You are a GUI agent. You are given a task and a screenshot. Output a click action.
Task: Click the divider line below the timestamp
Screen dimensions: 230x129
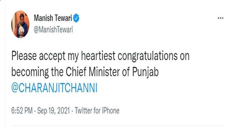pos(118,126)
